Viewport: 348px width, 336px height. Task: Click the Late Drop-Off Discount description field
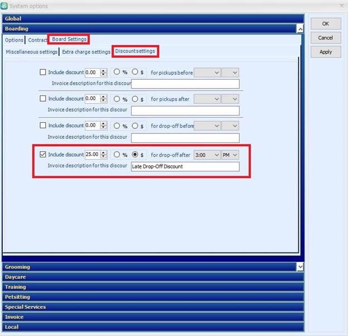coord(185,166)
